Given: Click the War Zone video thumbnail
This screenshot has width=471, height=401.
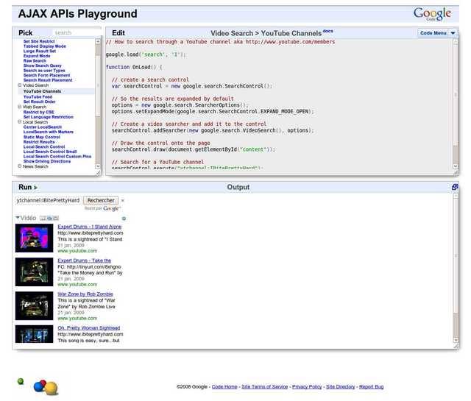Looking at the screenshot, I should [35, 306].
